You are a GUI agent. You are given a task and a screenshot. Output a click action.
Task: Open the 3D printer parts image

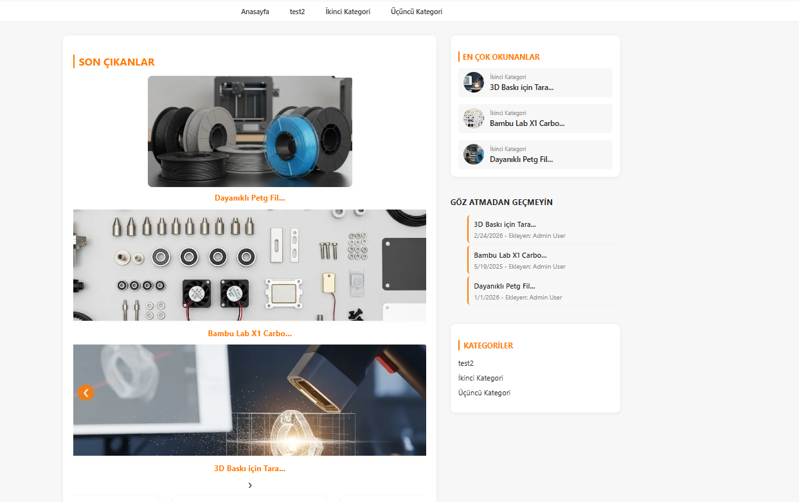249,265
